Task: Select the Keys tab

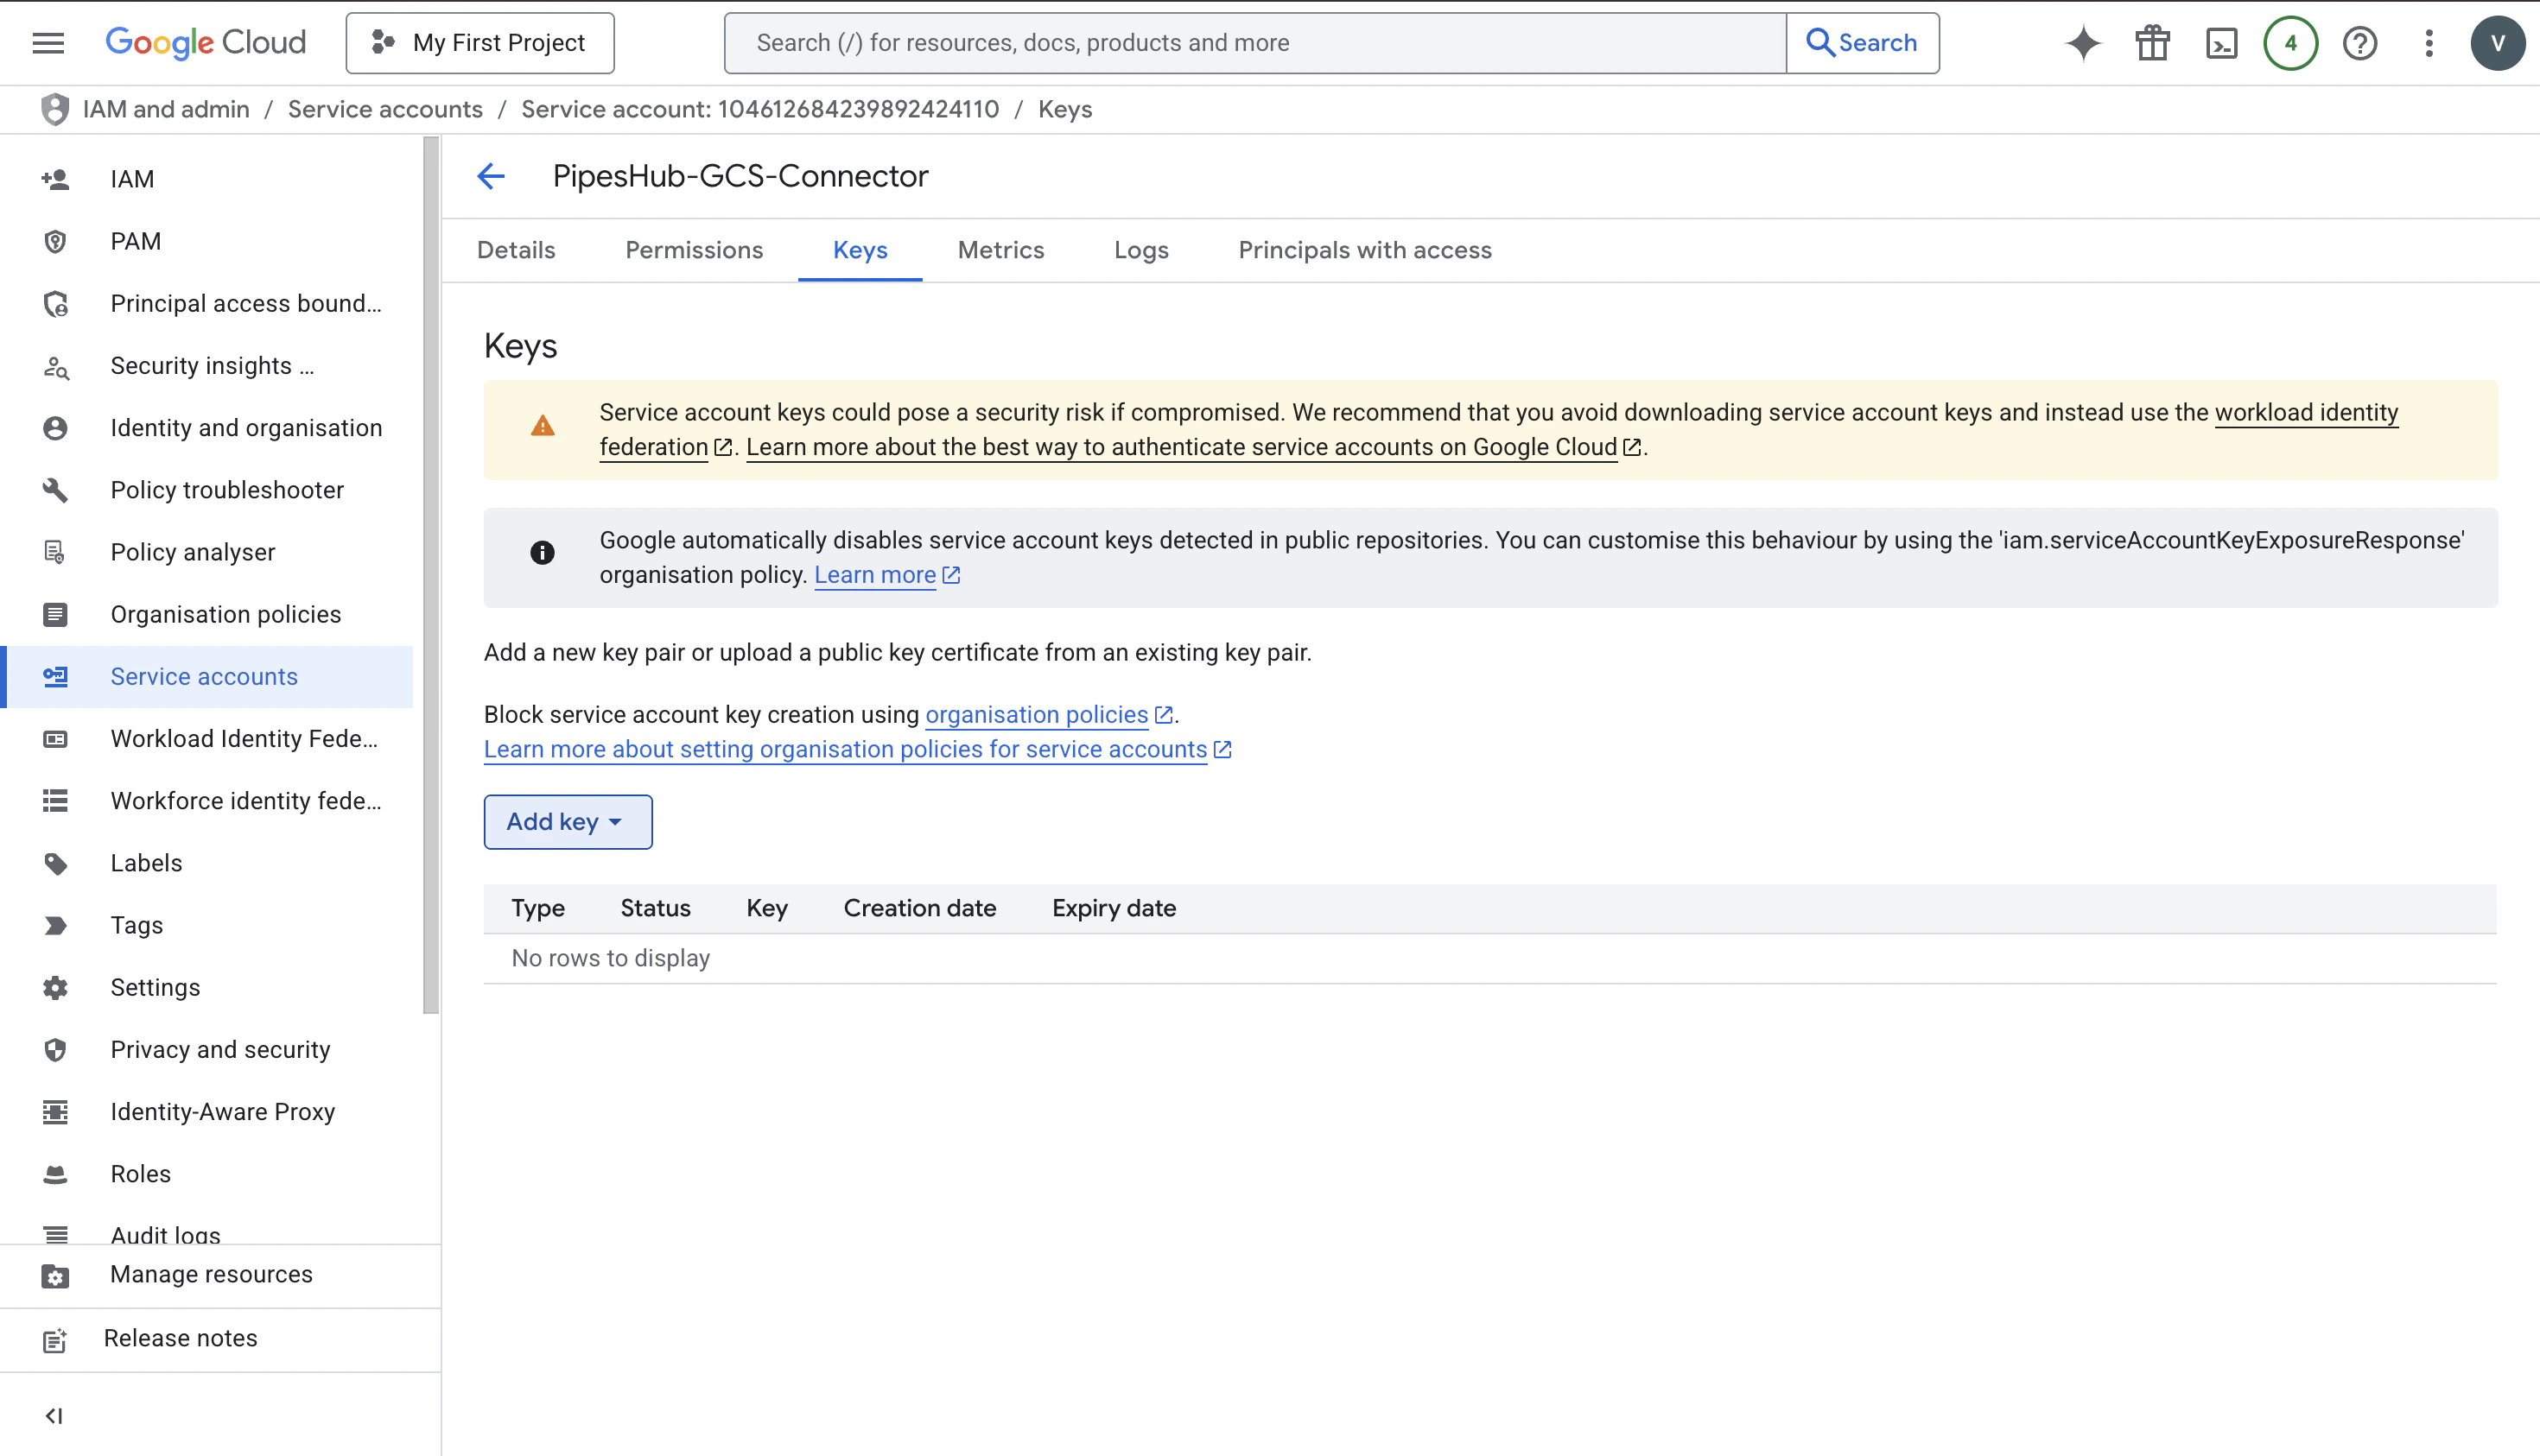Action: (x=860, y=250)
